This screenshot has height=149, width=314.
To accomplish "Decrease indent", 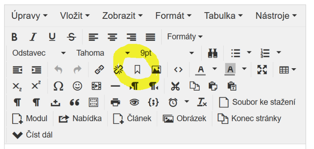I will [17, 70].
